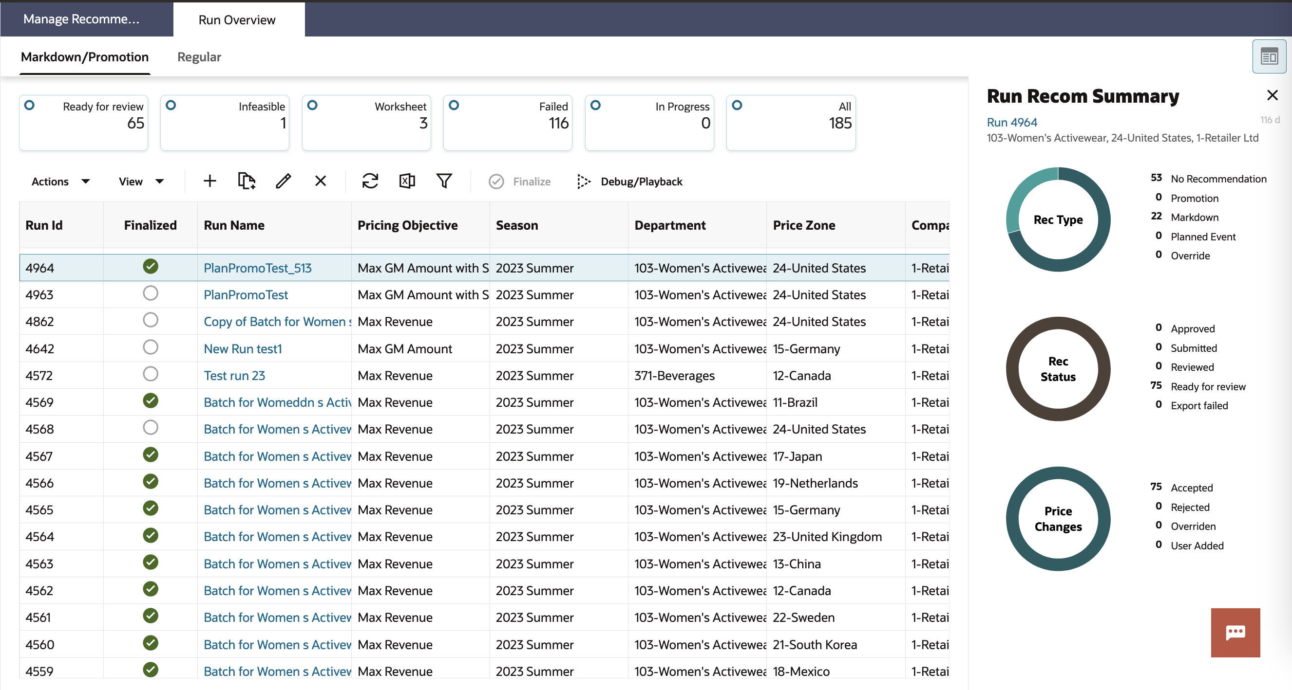Click finalized check icon for run 4564
1292x690 pixels.
point(151,535)
